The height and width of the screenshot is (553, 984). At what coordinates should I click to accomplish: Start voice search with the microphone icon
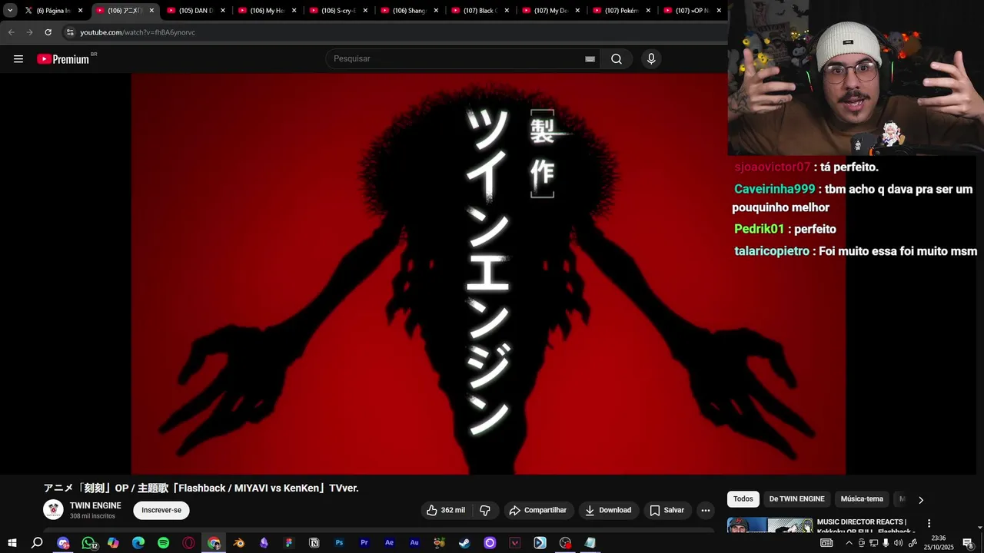click(651, 59)
